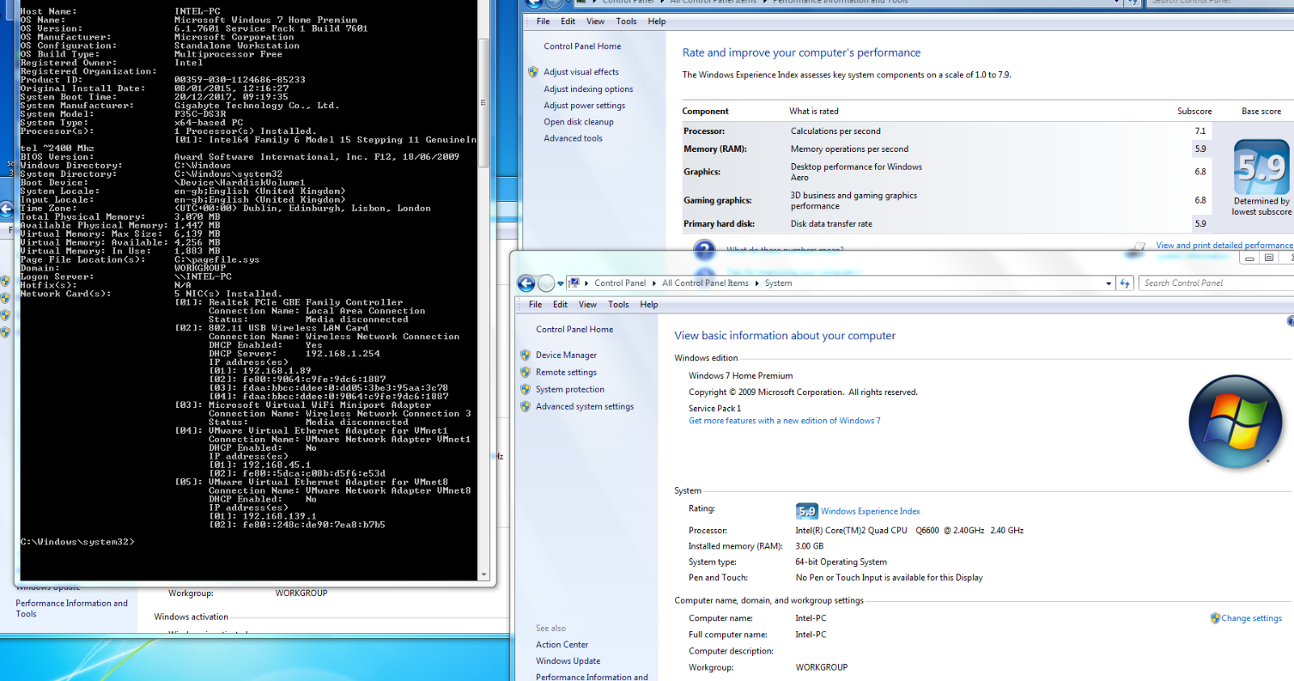
Task: Open Performance Information and Tools link behind Command Prompt
Action: click(72, 608)
